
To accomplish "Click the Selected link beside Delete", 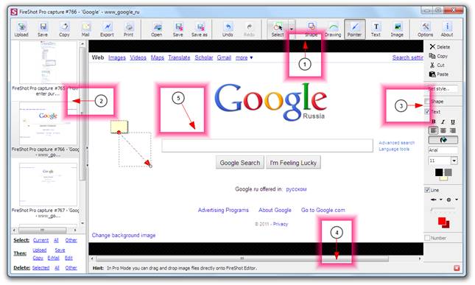I will coord(41,268).
